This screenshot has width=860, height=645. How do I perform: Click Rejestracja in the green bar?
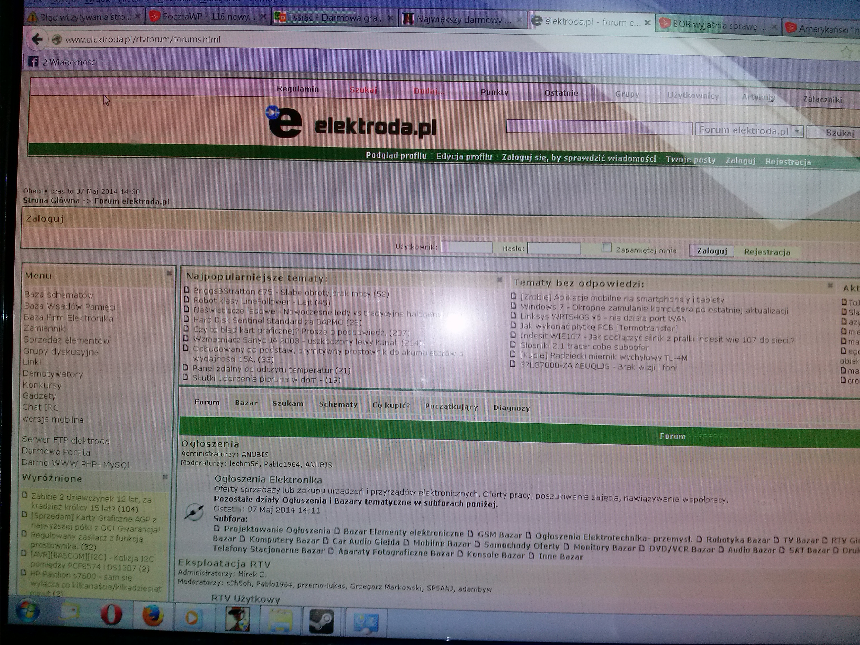tap(788, 162)
